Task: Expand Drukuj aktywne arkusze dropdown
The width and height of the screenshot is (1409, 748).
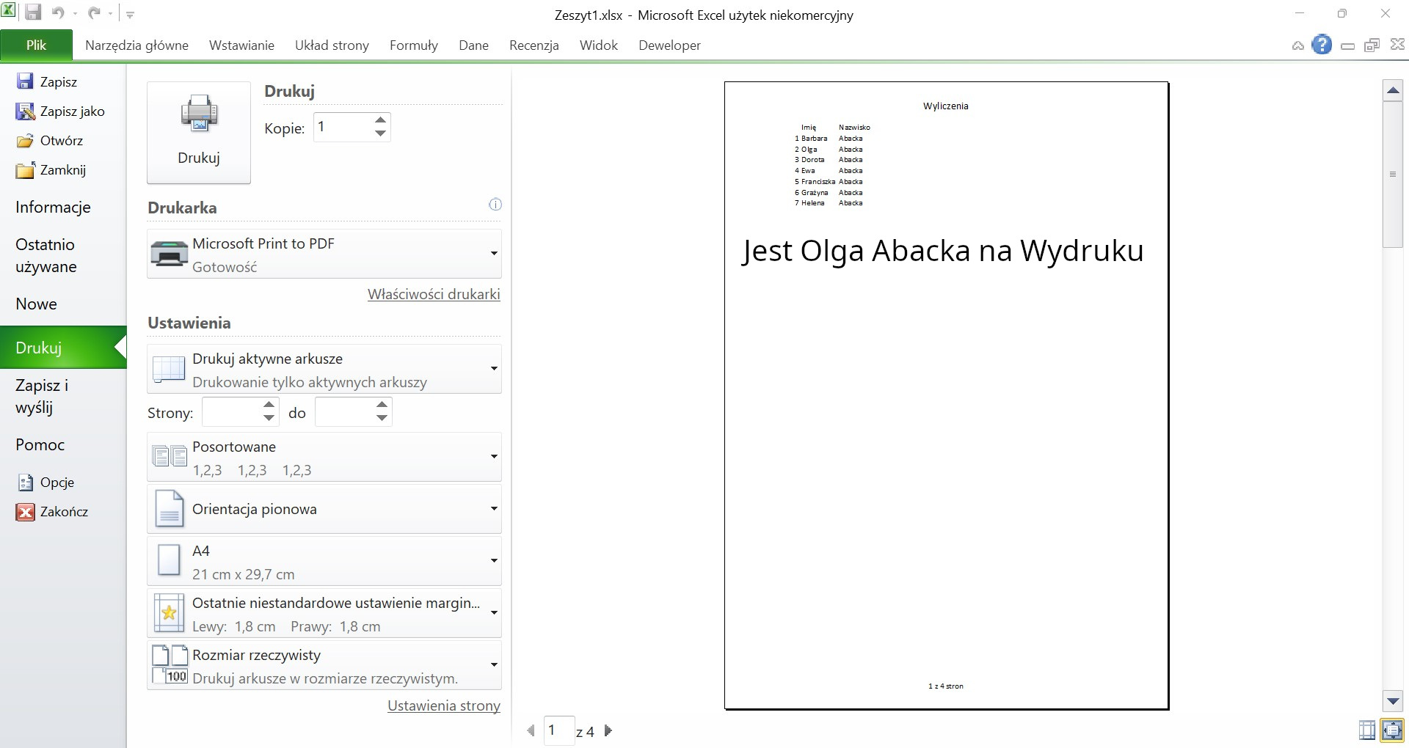Action: pos(324,369)
